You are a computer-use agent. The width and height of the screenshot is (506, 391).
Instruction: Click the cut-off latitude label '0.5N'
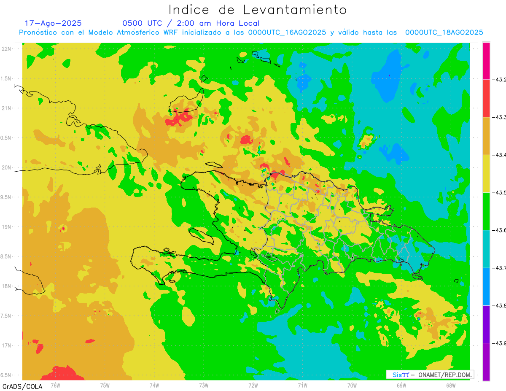coord(6,138)
